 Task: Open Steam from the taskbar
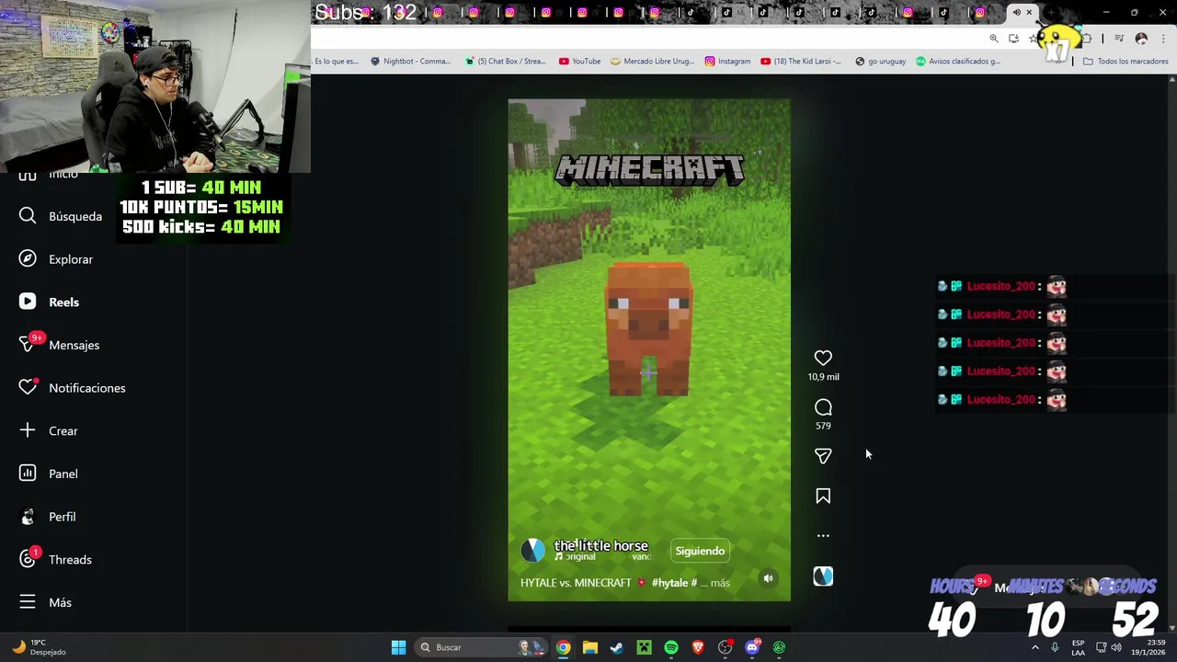point(616,647)
